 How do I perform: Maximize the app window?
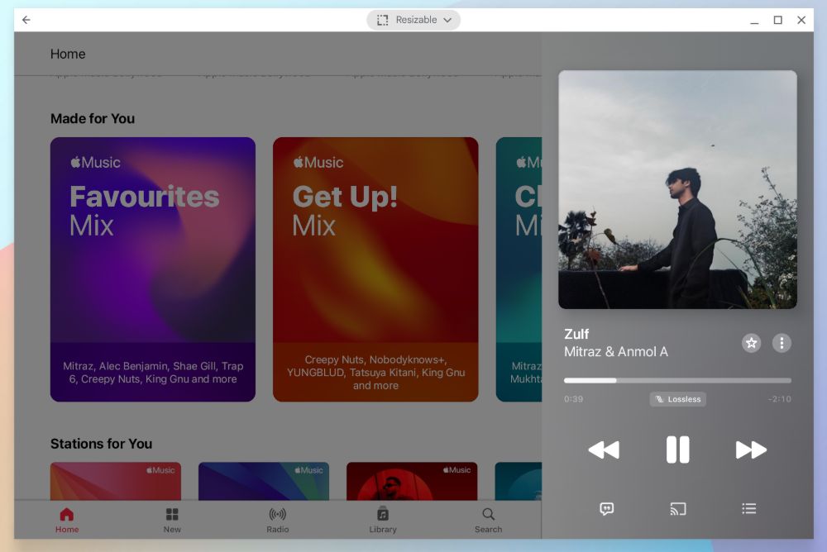(778, 20)
